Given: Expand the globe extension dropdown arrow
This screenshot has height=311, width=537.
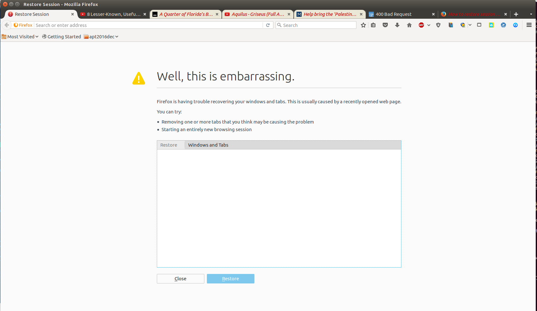Looking at the screenshot, I should (x=470, y=25).
